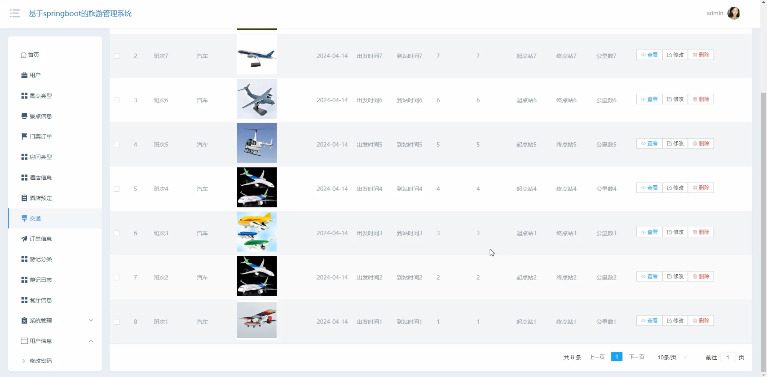The image size is (767, 377).
Task: Select the checkbox for row 班次1
Action: click(x=117, y=322)
